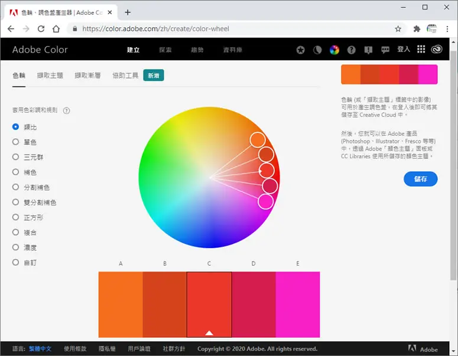Screen dimensions: 458x356
Task: Select the magenta swatch E
Action: [298, 305]
